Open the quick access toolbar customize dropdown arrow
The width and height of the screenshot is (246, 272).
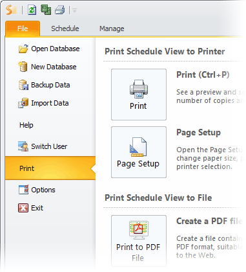(74, 10)
